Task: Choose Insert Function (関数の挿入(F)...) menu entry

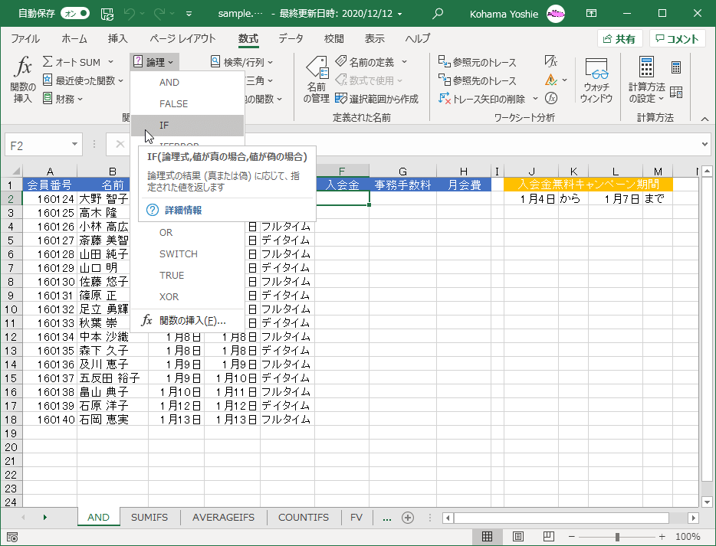Action: (x=187, y=321)
